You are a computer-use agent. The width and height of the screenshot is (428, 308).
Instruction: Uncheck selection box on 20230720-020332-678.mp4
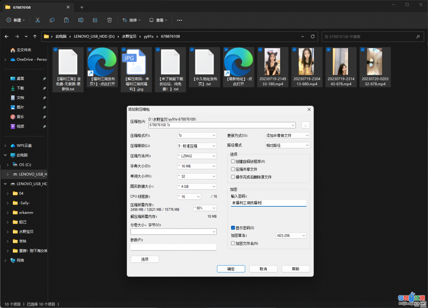pyautogui.click(x=362, y=49)
